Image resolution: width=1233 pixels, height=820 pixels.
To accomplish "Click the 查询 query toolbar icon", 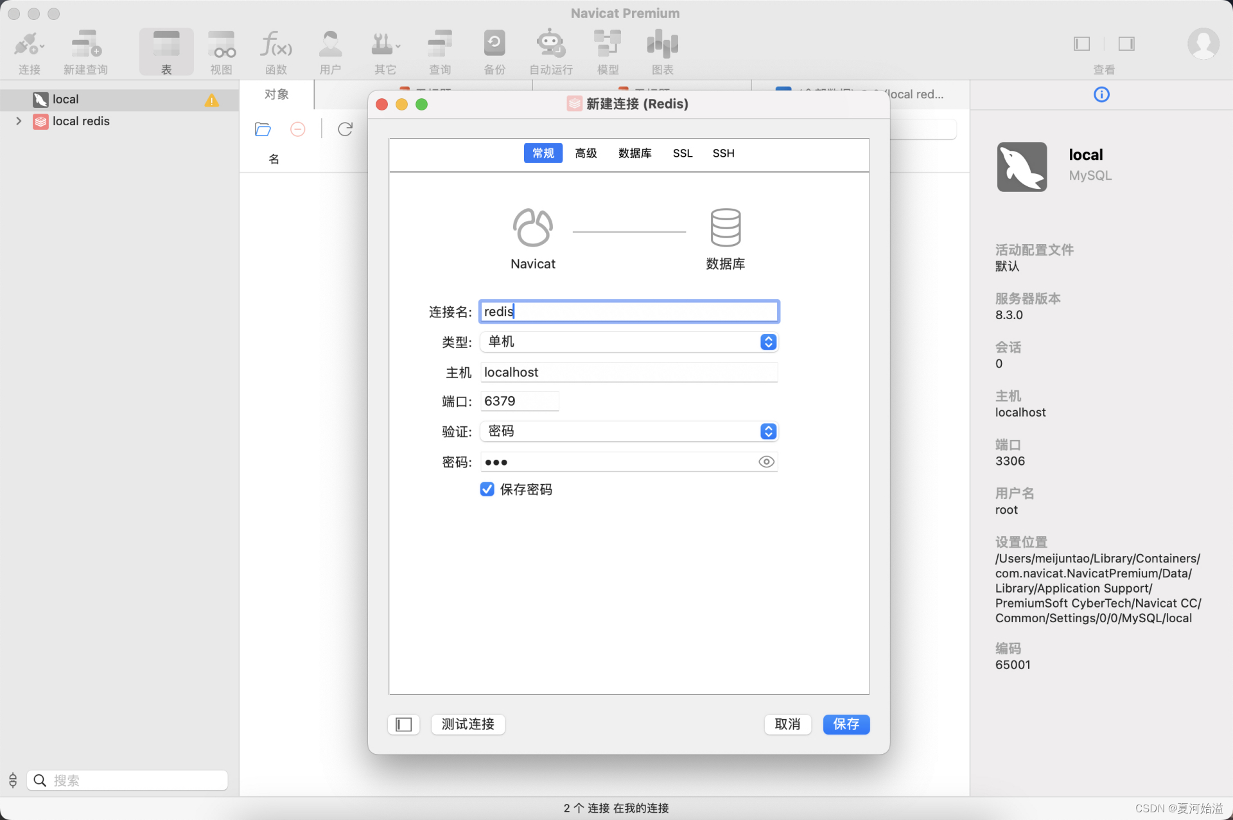I will coord(440,52).
